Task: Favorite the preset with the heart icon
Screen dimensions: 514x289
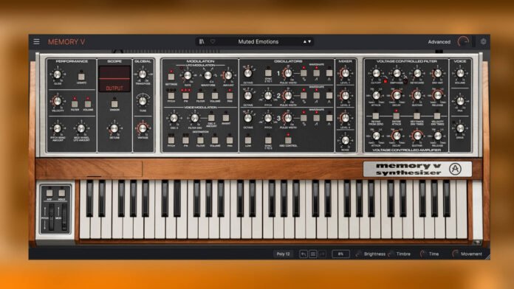Action: point(213,41)
